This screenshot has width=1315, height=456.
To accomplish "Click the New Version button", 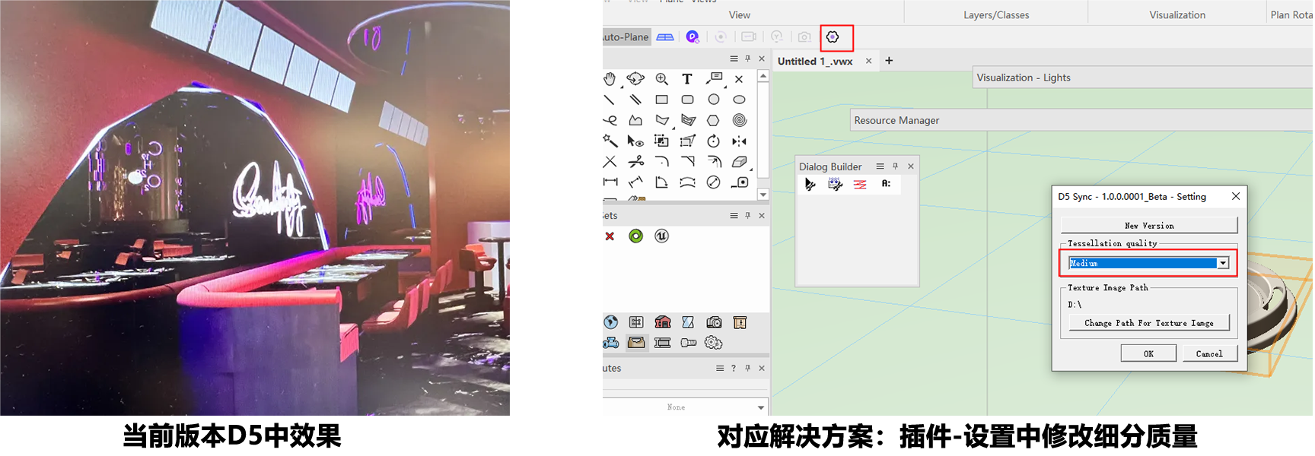I will (x=1149, y=226).
